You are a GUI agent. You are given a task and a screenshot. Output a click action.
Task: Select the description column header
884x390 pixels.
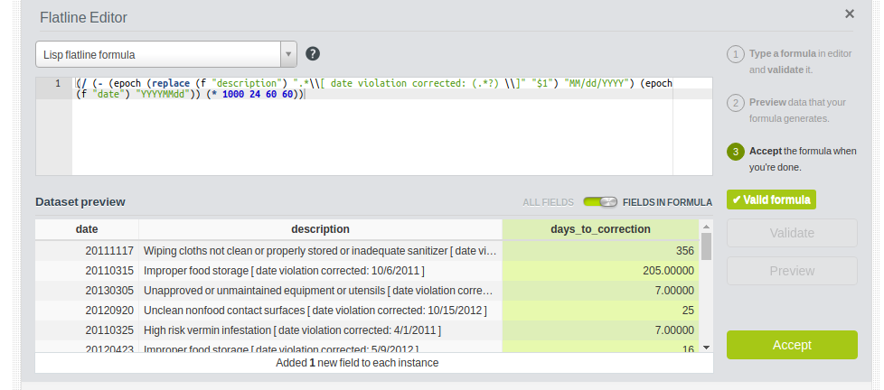click(x=320, y=229)
